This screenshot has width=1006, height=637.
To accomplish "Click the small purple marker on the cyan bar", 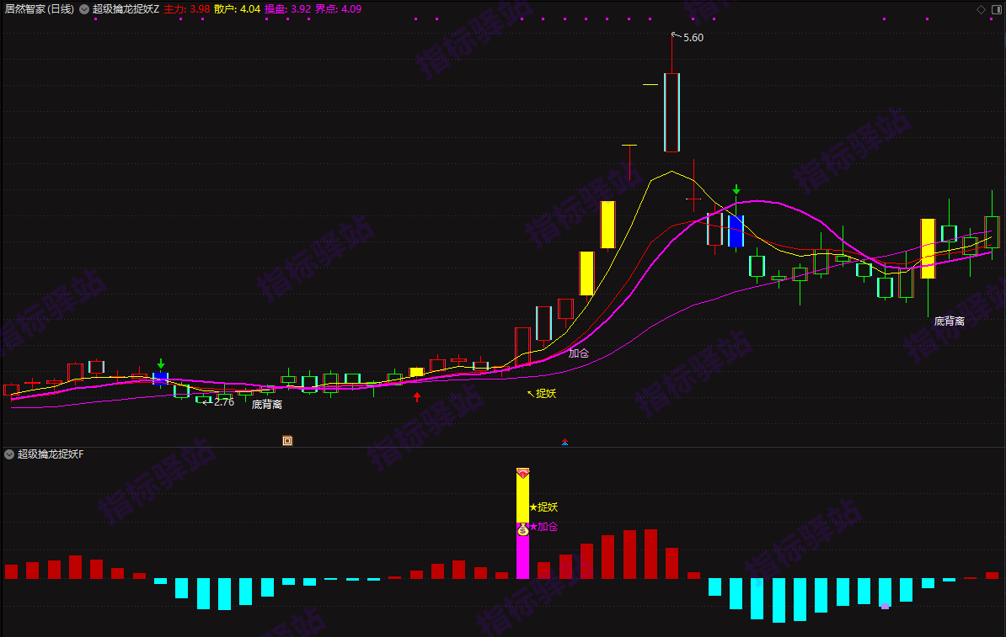I will [886, 606].
